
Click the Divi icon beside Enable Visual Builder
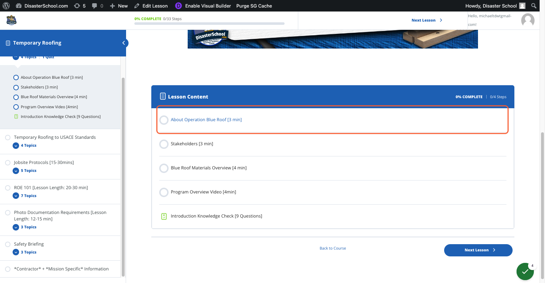[178, 6]
